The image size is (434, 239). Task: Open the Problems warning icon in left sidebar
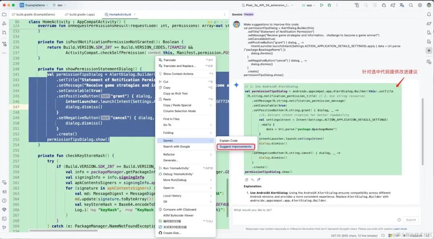pyautogui.click(x=4, y=200)
